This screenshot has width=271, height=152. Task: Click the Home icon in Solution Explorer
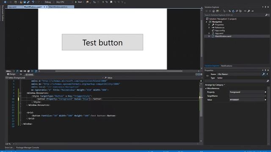point(213,11)
